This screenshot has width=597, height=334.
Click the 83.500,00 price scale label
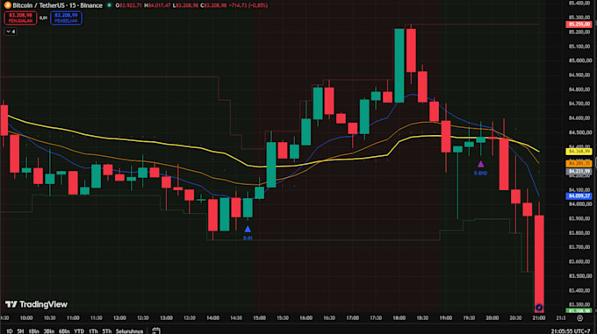tap(579, 276)
